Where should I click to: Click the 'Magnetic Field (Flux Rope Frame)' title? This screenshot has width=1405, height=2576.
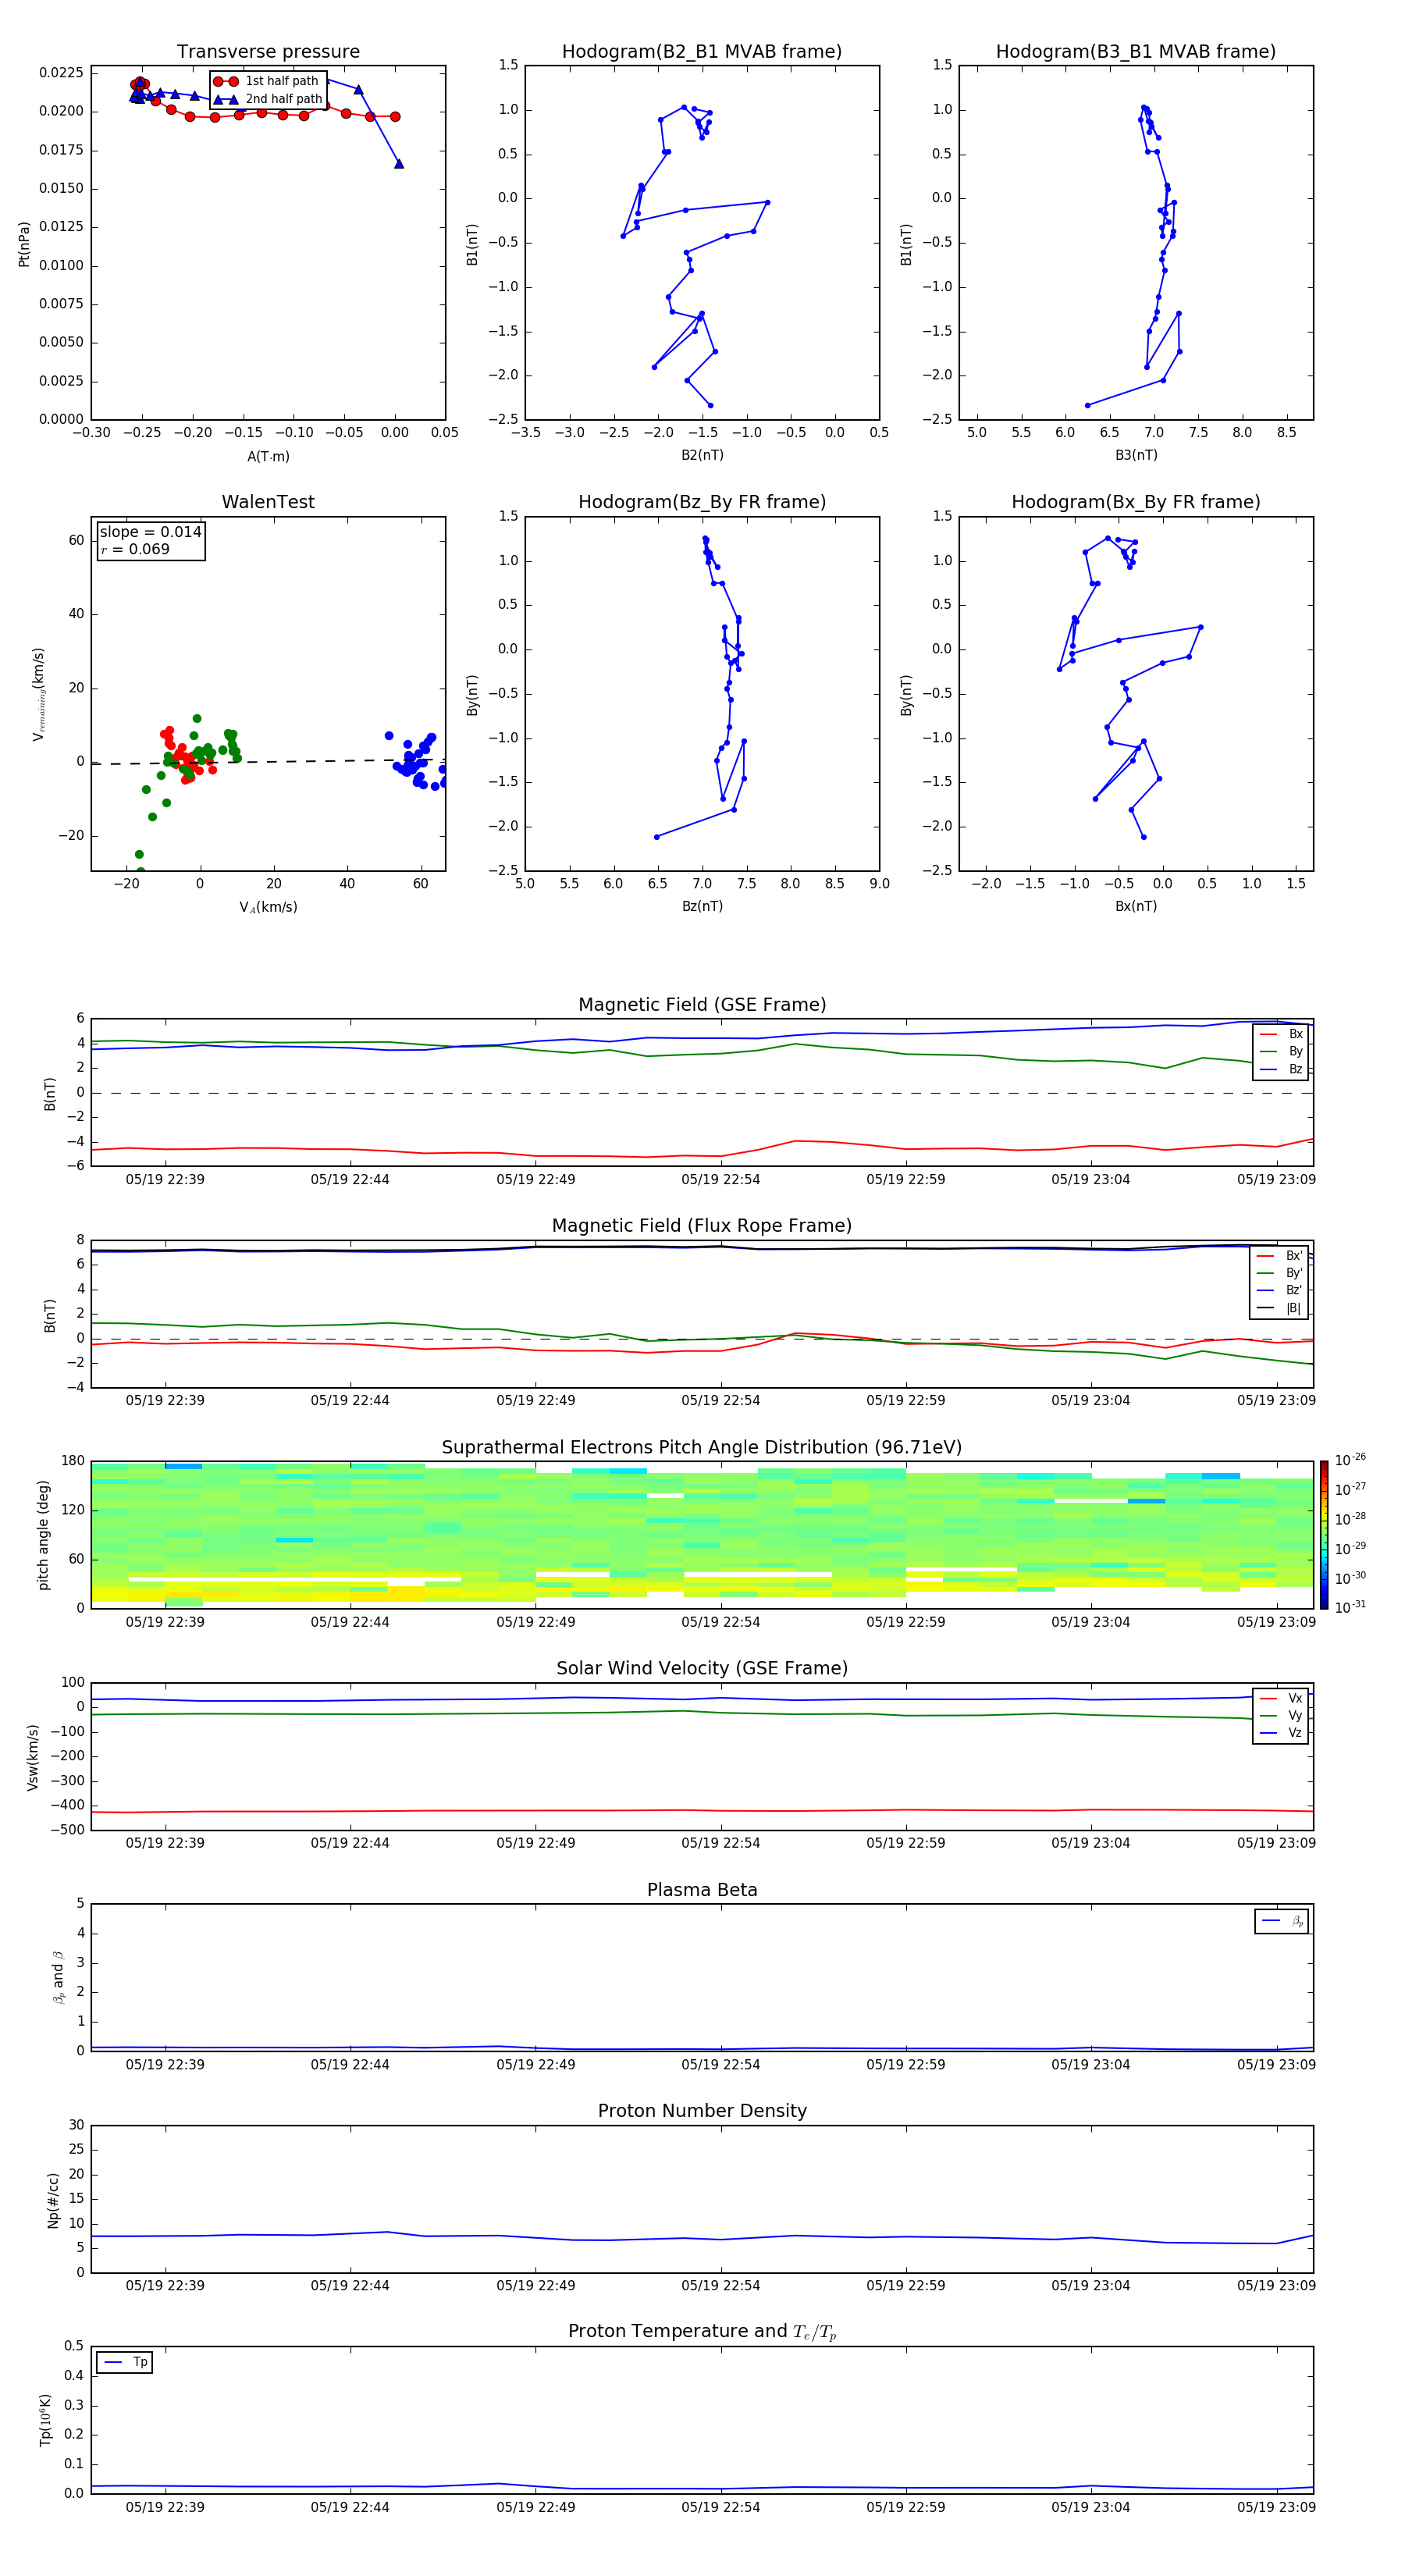coord(702,1226)
